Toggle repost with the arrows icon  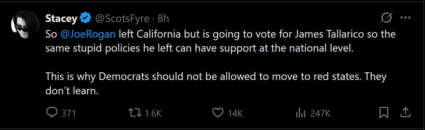pyautogui.click(x=135, y=112)
